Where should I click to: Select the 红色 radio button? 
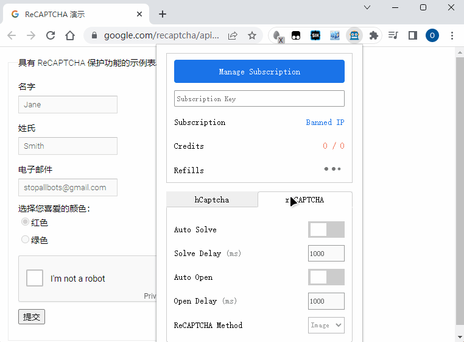tap(25, 222)
